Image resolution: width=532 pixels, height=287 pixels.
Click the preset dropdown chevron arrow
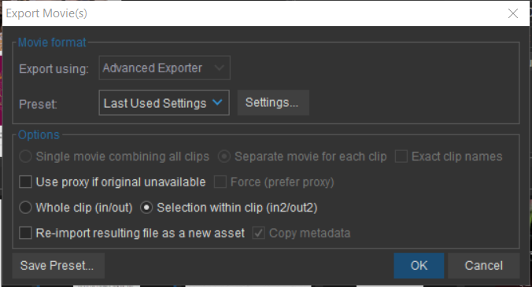(217, 102)
